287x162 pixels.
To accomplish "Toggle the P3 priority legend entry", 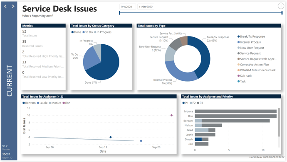I will 200,103.
